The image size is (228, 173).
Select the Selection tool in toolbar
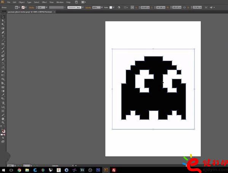(x=3, y=17)
